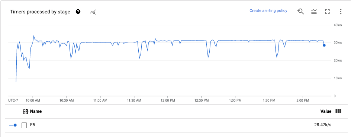Open the help tooltip next to chart title
Screen dimensions: 351x137
[x=78, y=12]
